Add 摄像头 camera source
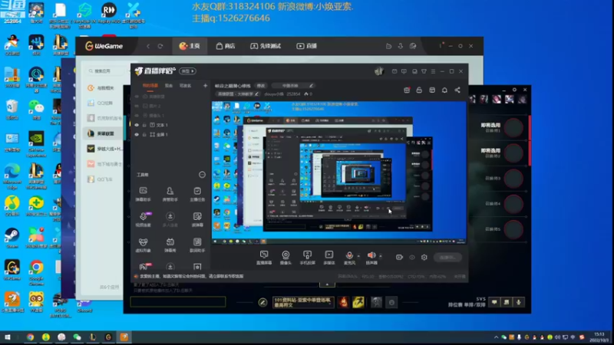Screen dimensions: 614x345 pyautogui.click(x=286, y=258)
